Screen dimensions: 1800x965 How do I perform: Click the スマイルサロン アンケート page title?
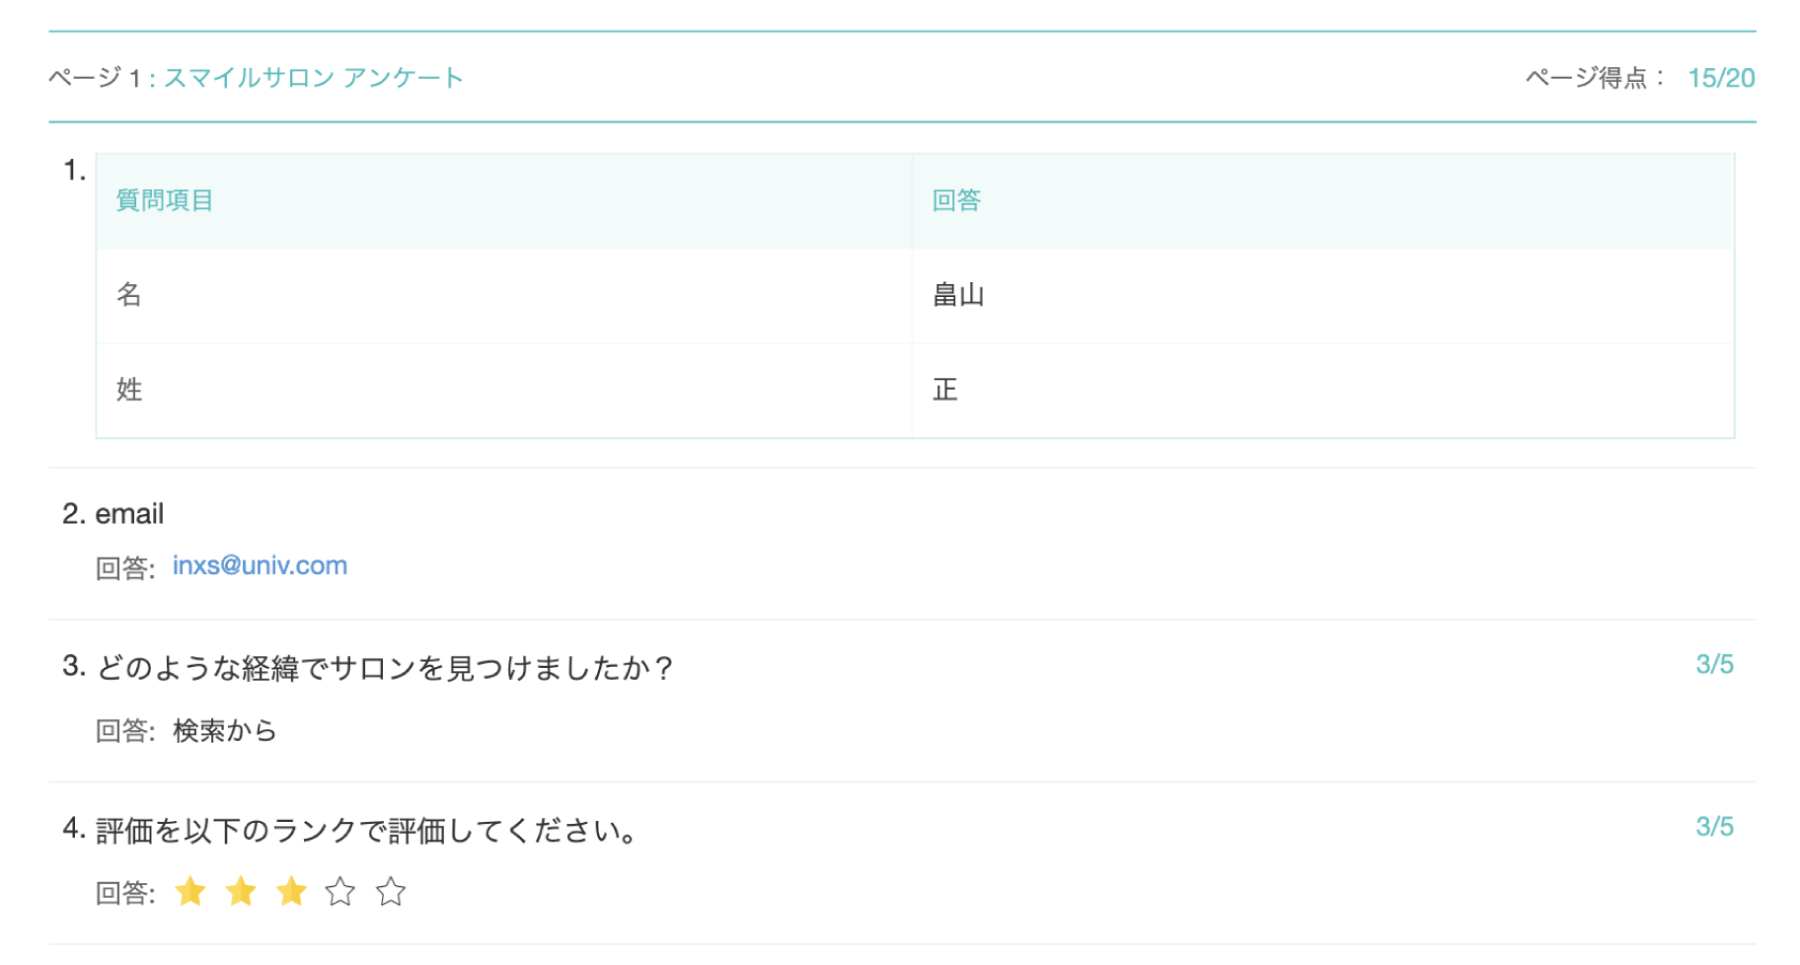[x=314, y=78]
